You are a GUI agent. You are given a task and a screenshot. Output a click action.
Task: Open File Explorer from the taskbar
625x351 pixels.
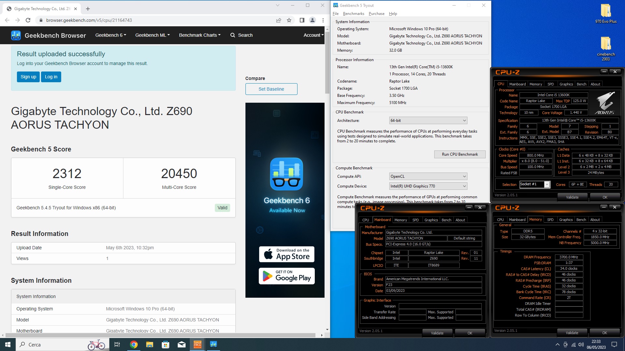tap(149, 344)
